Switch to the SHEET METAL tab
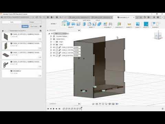The width and height of the screenshot is (165, 124). pyautogui.click(x=87, y=20)
